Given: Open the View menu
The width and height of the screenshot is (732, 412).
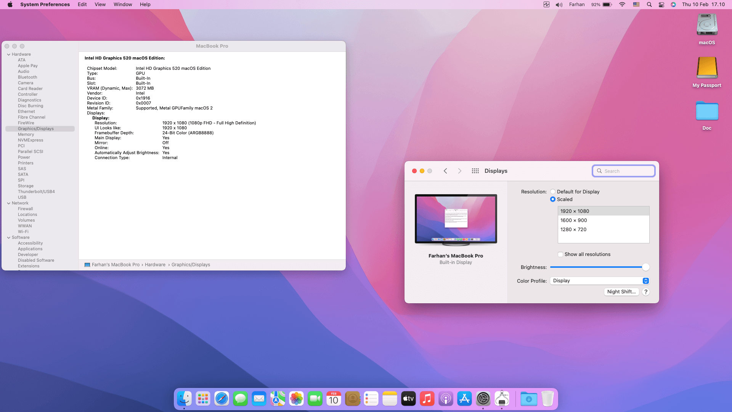Looking at the screenshot, I should point(100,5).
